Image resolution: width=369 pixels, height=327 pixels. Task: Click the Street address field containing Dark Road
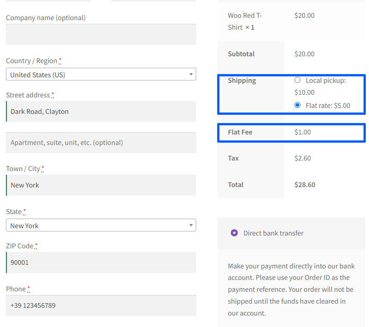[101, 111]
